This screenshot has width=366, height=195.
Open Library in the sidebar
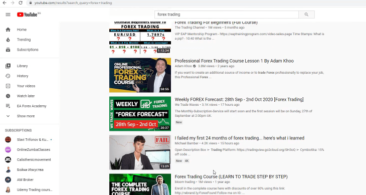pyautogui.click(x=23, y=66)
